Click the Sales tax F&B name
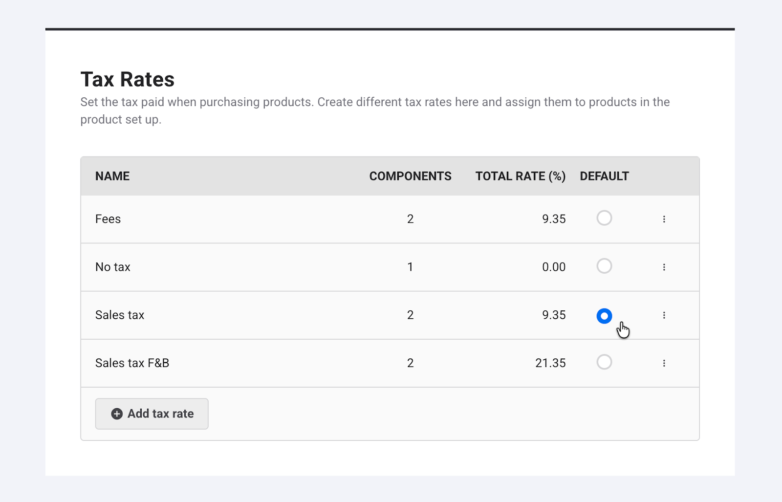782x502 pixels. coord(132,363)
